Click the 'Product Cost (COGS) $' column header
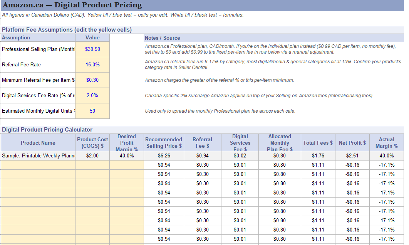This screenshot has height=245, width=409. click(92, 143)
